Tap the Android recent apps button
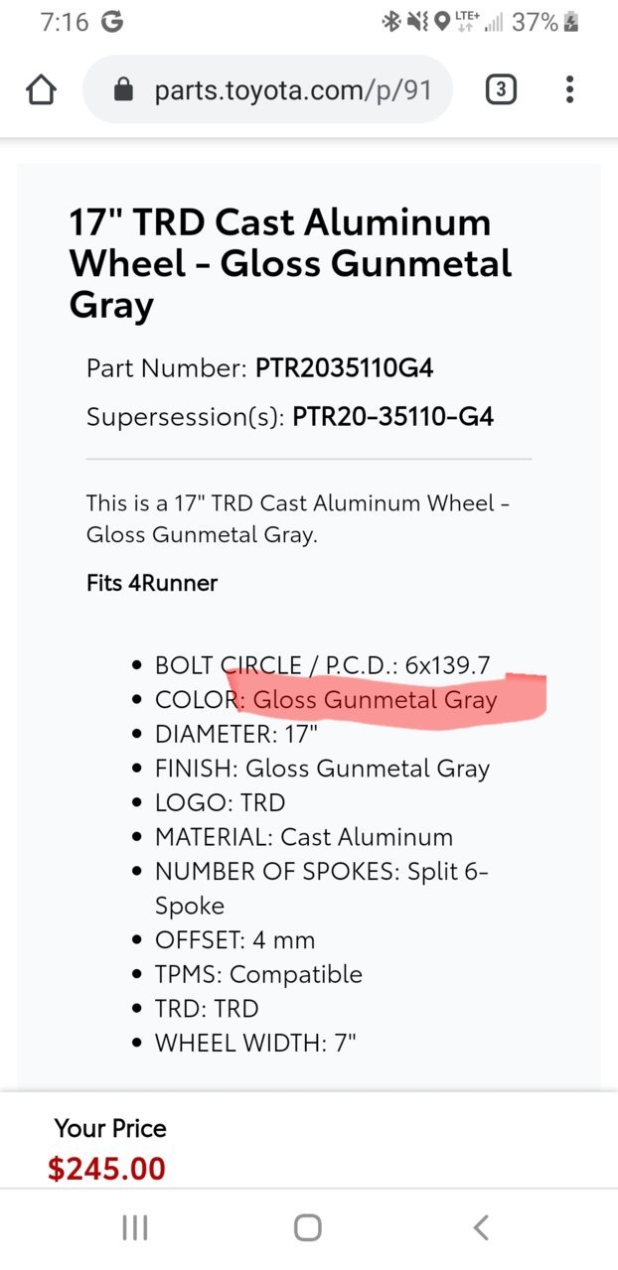This screenshot has height=1270, width=618. 134,1228
